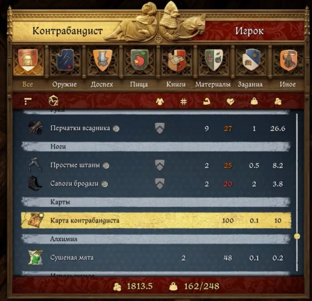Switch to the Контрабандист tab
This screenshot has height=301, width=312.
67,31
